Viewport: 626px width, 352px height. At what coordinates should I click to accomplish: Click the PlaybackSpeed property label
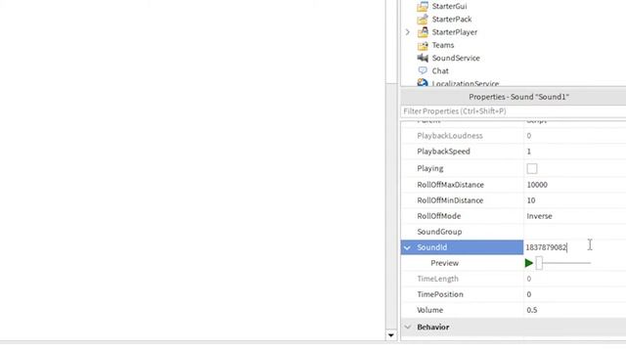point(443,152)
